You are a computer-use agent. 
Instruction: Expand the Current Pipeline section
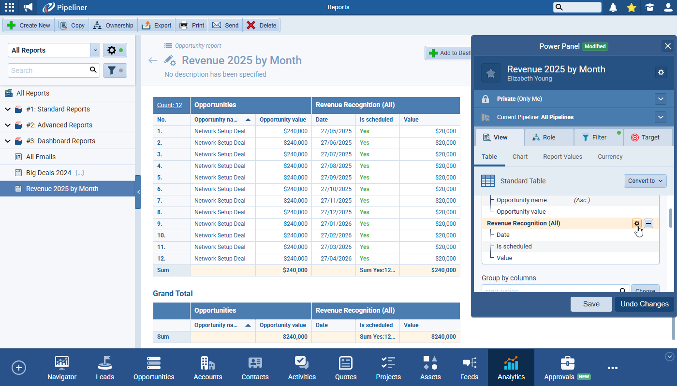pos(661,117)
